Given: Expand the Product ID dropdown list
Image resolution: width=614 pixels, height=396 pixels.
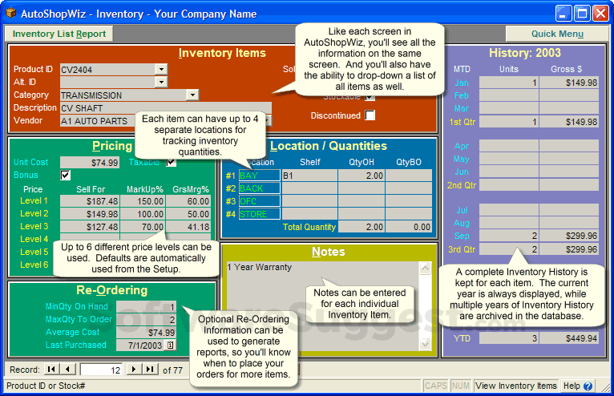Looking at the screenshot, I should point(161,69).
